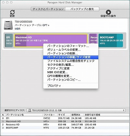Screen dimensions: 130x136
Task: Click the window close button
Action: click(x=3, y=2)
